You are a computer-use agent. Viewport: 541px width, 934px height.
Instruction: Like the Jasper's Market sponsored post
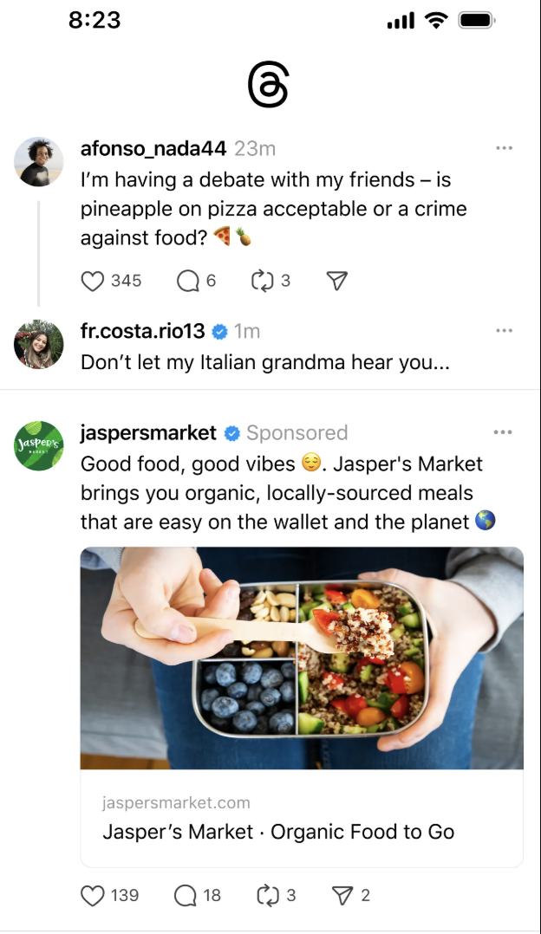pos(93,895)
